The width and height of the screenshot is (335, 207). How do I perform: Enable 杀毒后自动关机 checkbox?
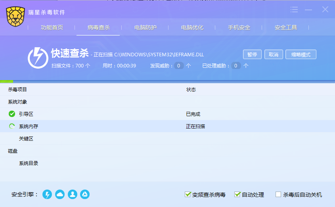pos(278,194)
